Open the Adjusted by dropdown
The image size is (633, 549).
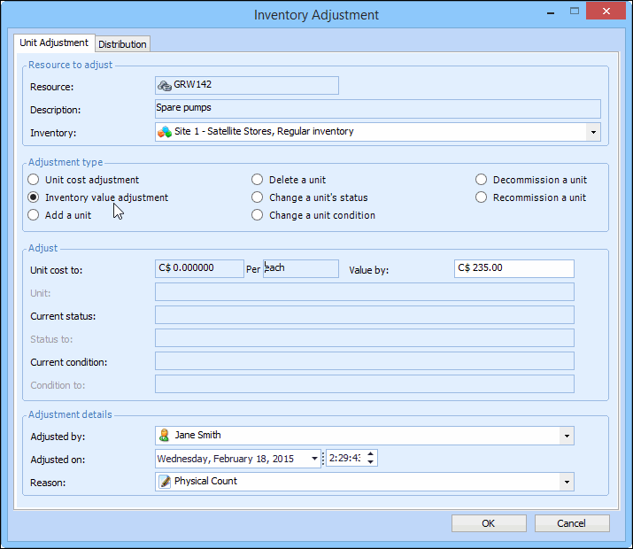[x=565, y=436]
